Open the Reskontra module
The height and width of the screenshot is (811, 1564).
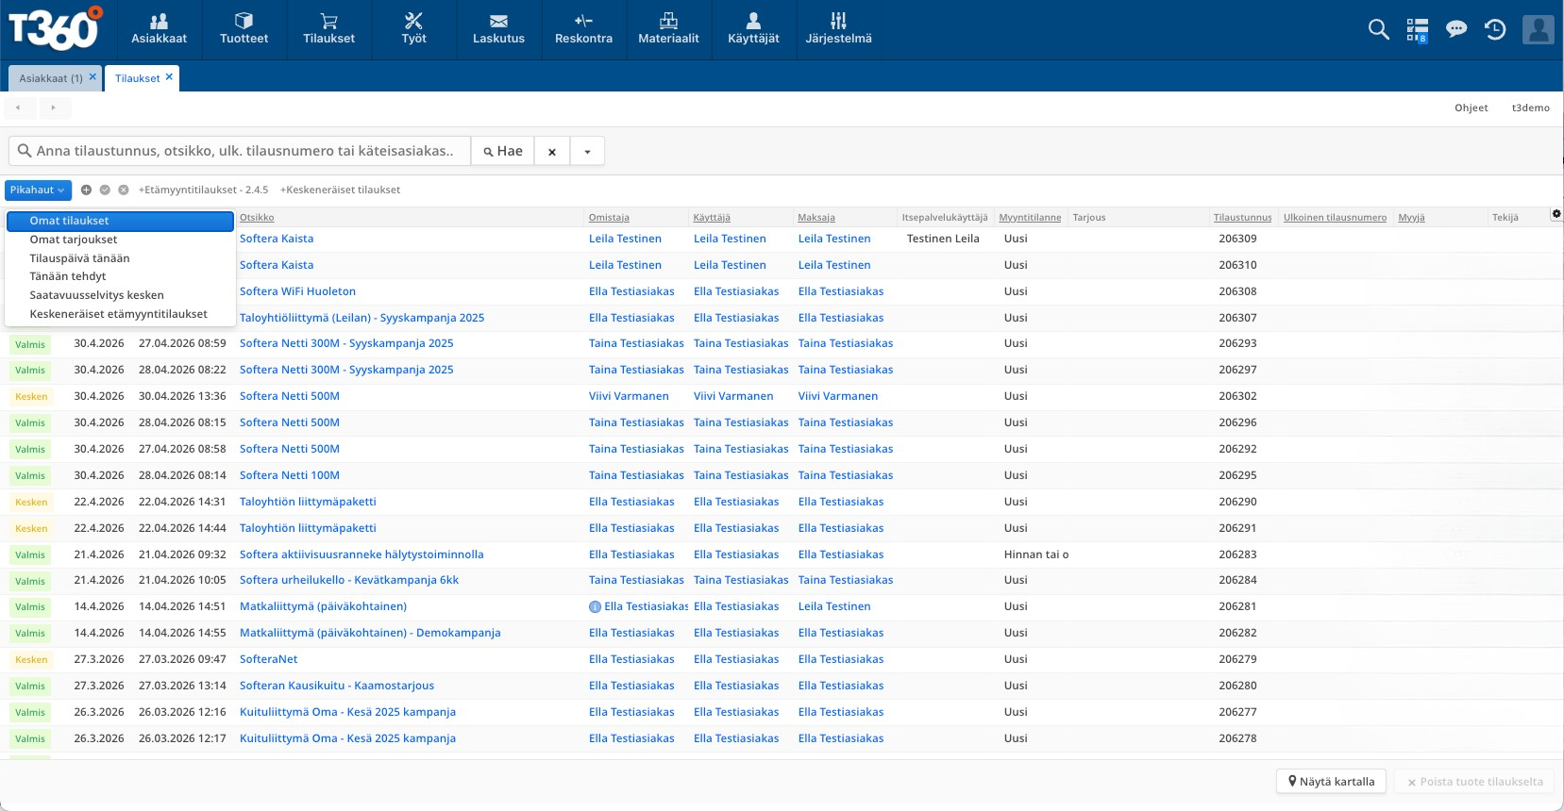[x=583, y=29]
